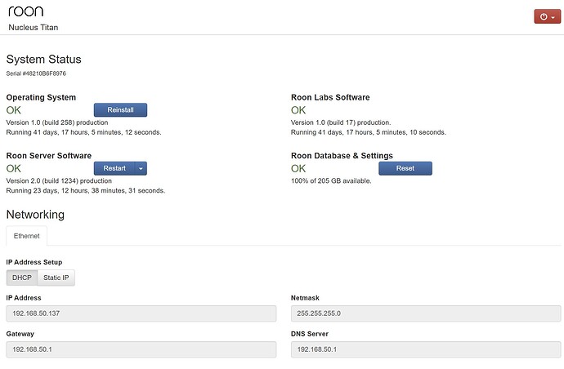The width and height of the screenshot is (564, 369).
Task: Click the Roon Server Software heading
Action: (x=49, y=156)
